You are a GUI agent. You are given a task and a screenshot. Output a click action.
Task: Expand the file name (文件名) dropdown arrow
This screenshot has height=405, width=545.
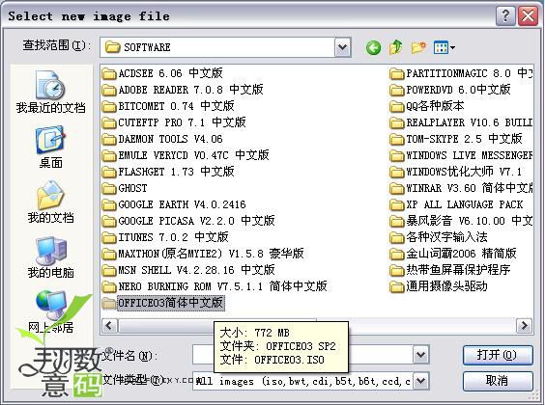(421, 355)
